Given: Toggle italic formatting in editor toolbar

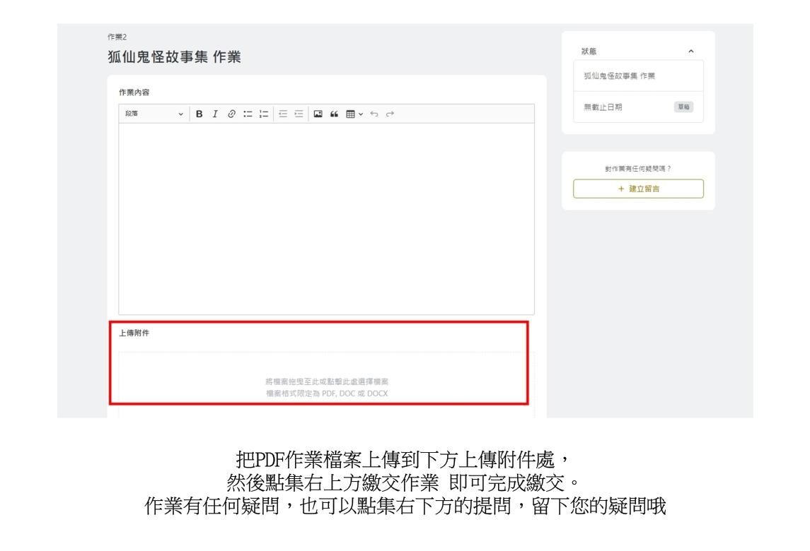Looking at the screenshot, I should click(214, 114).
